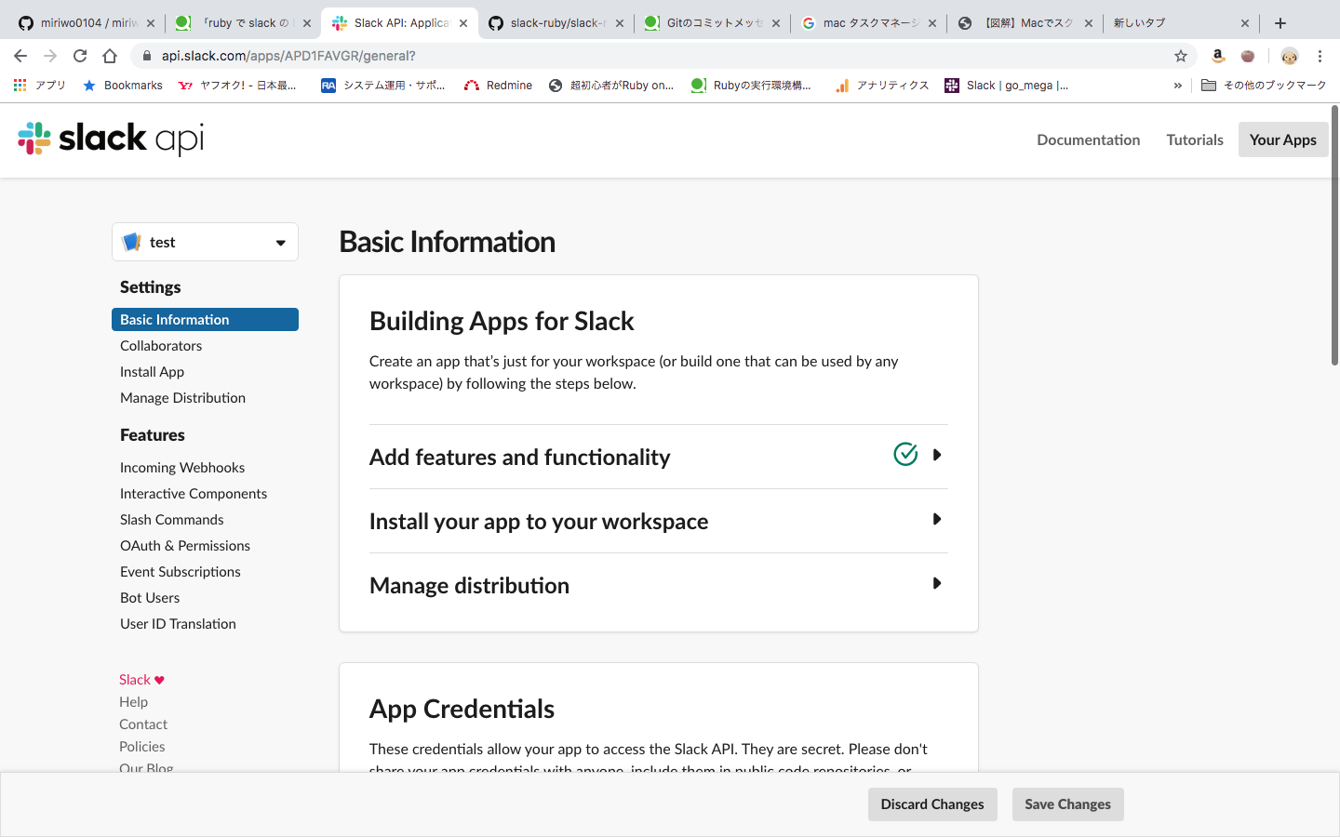Expand Add features and functionality section
The height and width of the screenshot is (837, 1340).
coord(658,457)
